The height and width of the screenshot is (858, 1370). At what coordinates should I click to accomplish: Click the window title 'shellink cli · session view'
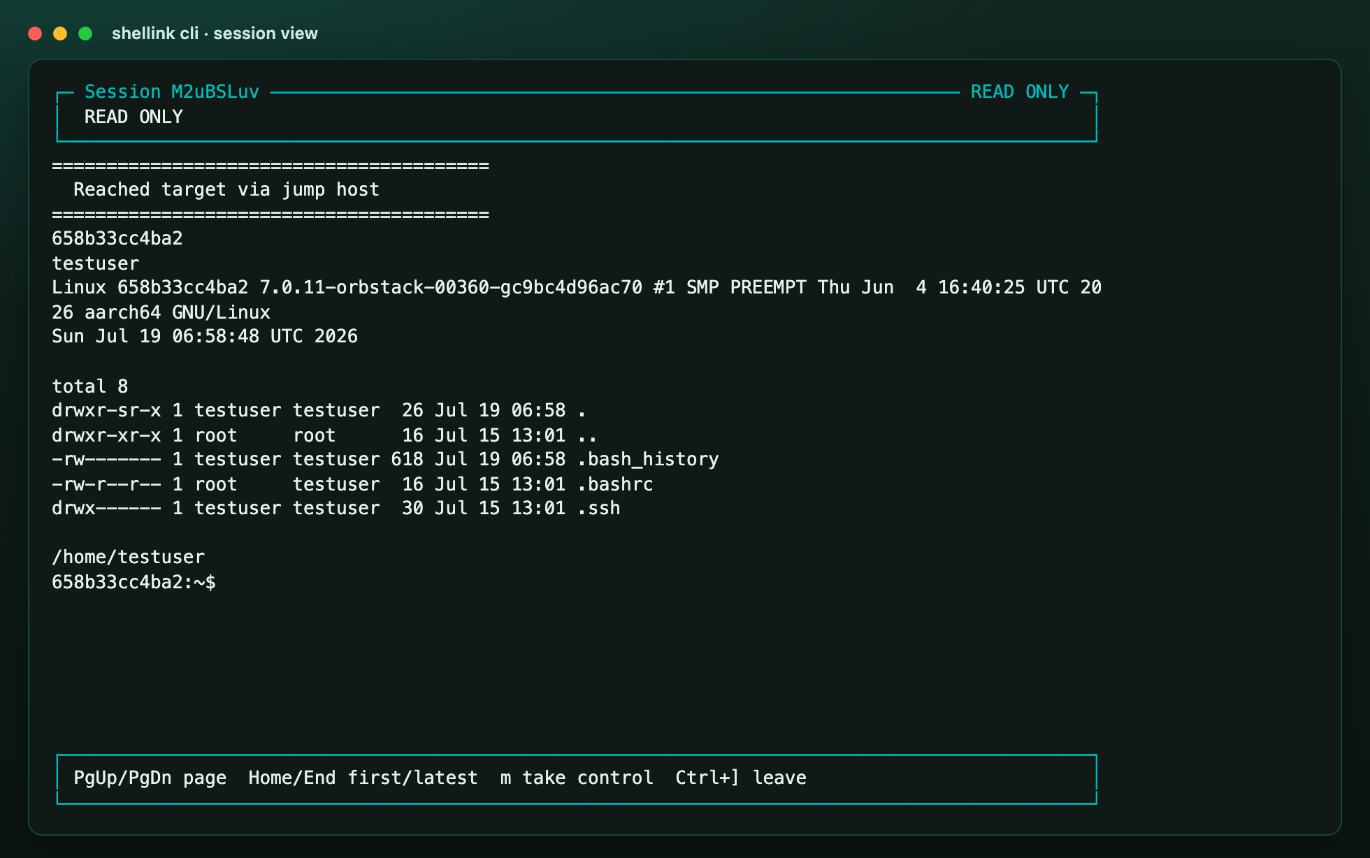point(215,34)
